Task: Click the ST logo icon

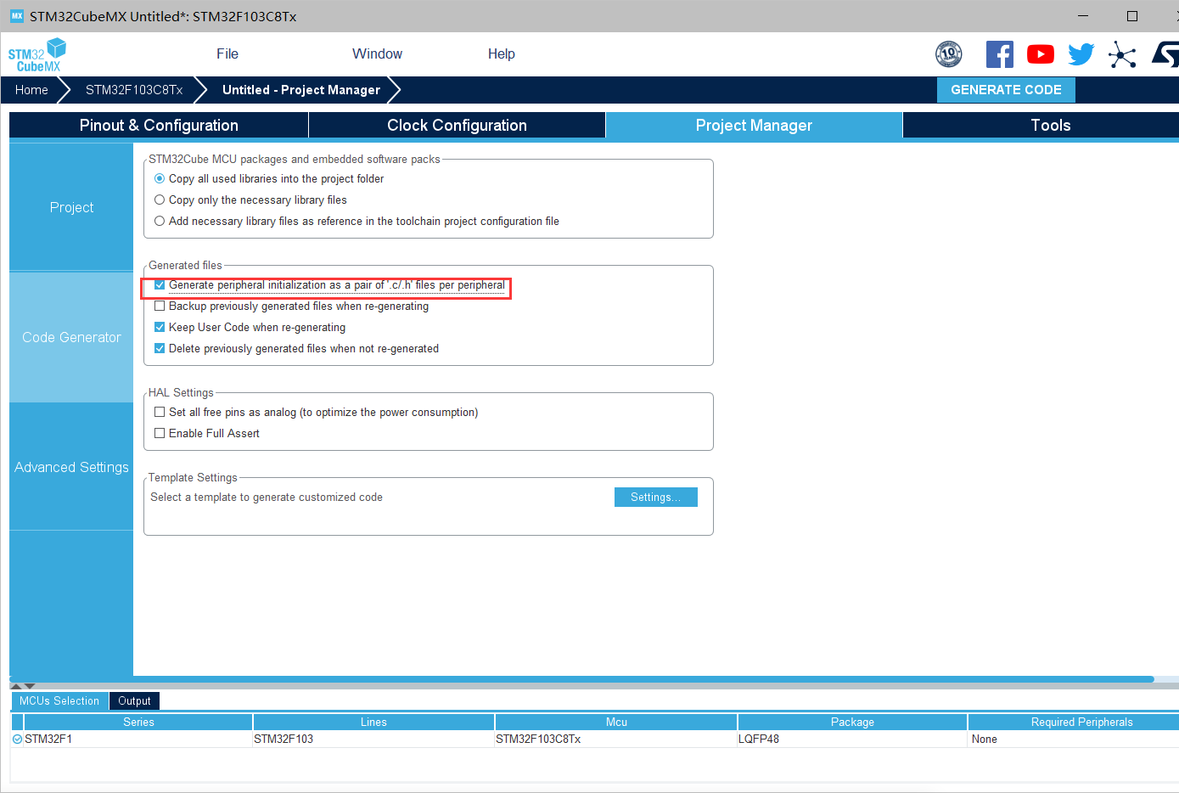Action: [x=1165, y=54]
